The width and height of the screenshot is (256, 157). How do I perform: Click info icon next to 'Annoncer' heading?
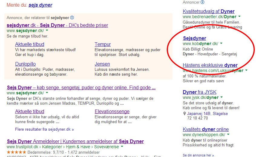202,2
